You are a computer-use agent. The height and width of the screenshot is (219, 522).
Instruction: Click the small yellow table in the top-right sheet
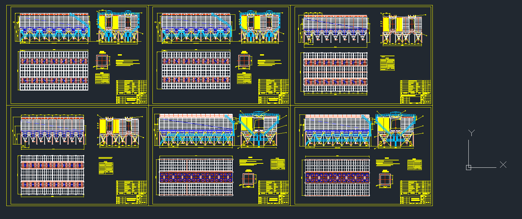point(387,64)
